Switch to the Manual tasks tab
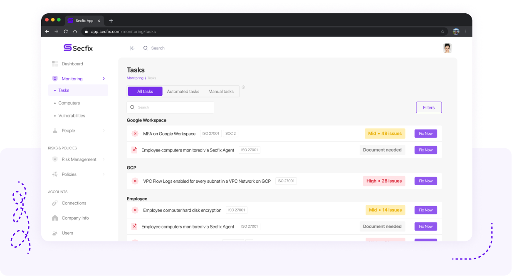Image resolution: width=512 pixels, height=276 pixels. pyautogui.click(x=221, y=92)
